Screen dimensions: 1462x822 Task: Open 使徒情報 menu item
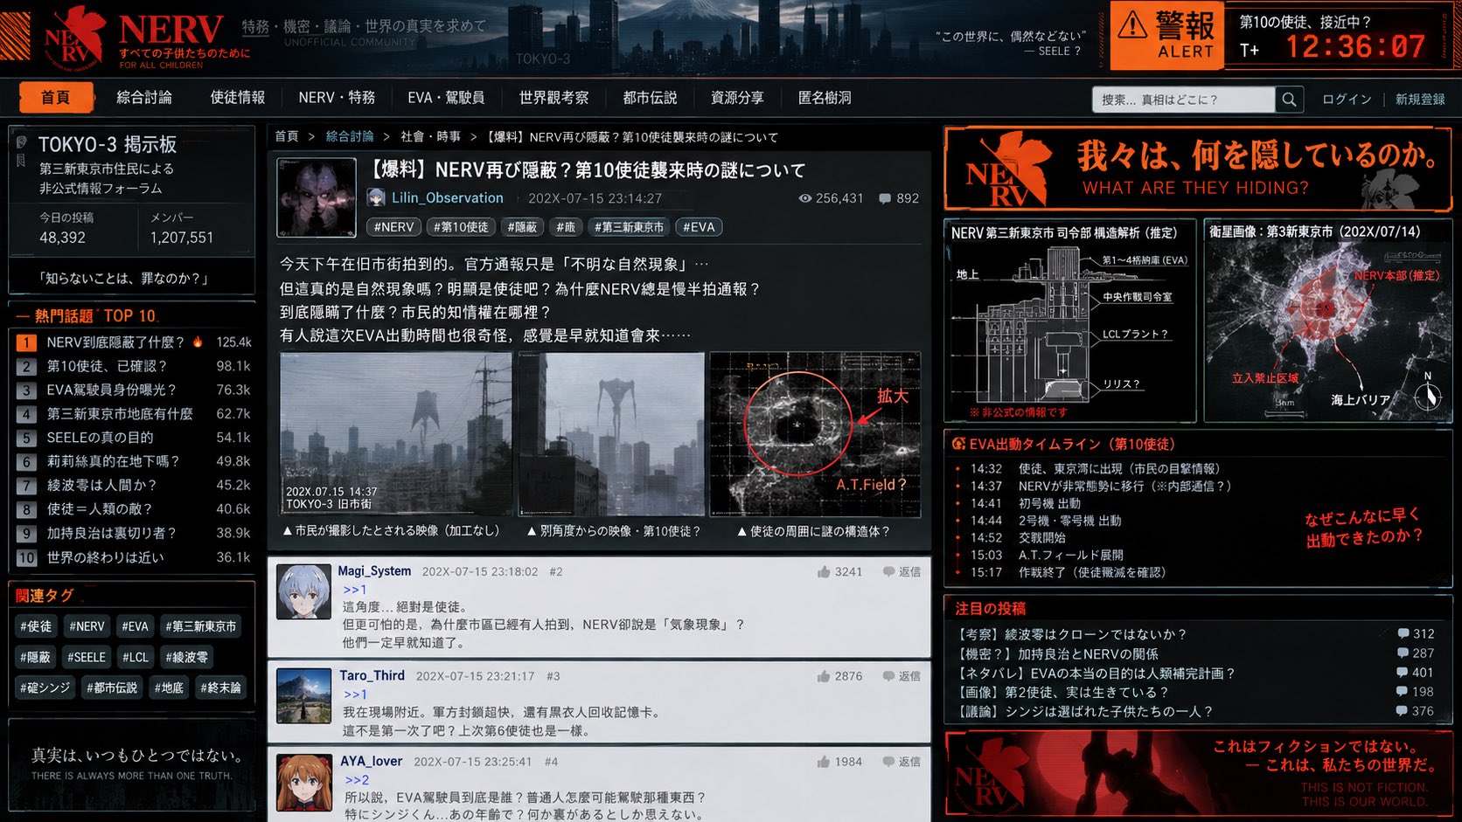[237, 98]
